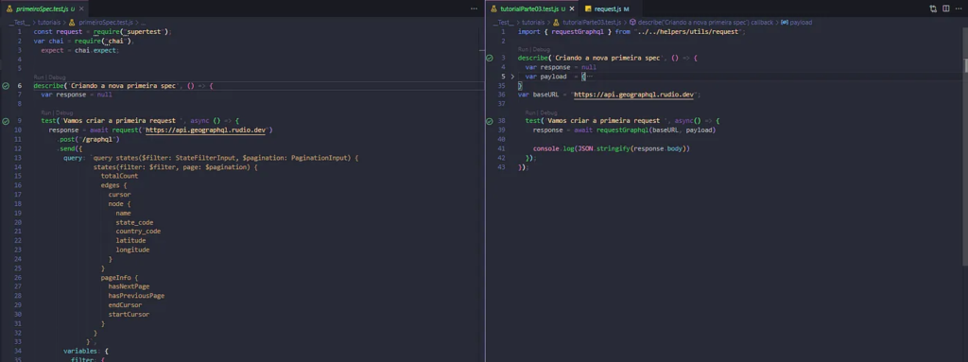This screenshot has height=362, width=968.
Task: Click 'requestGraphql' in the import statement
Action: 578,32
